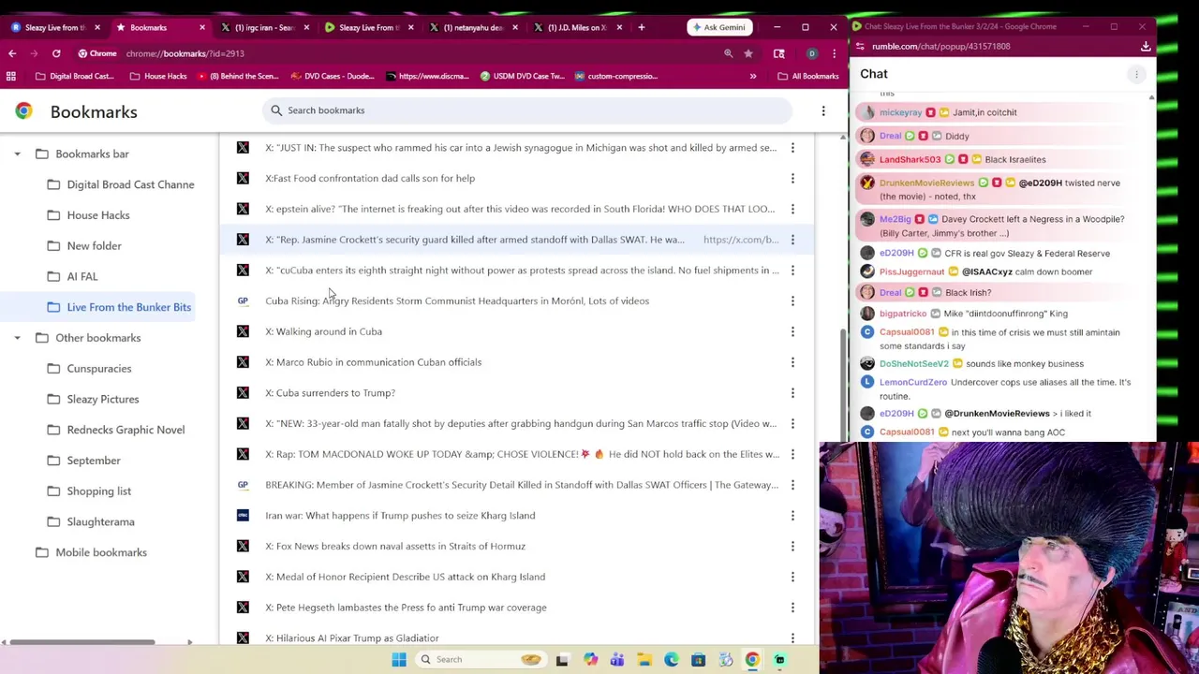Screen dimensions: 1199x674
Task: Open more actions for the 'Iran war' Kharg Island bookmark
Action: (792, 515)
